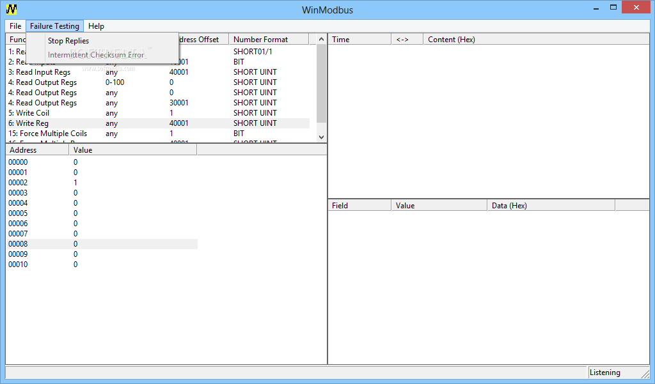Select address 00008 row

pos(102,244)
